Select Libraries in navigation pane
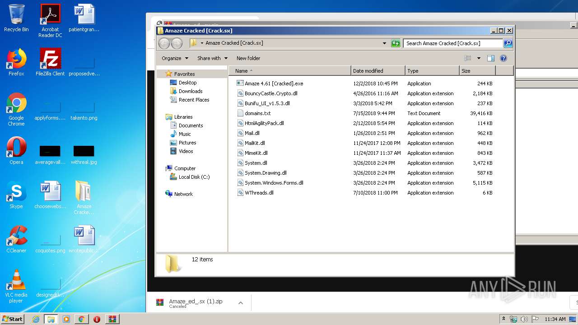The image size is (578, 325). click(183, 117)
